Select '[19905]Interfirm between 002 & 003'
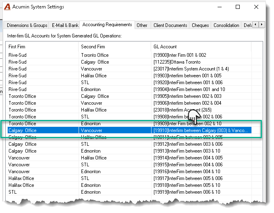274x213 pixels. 187,96
